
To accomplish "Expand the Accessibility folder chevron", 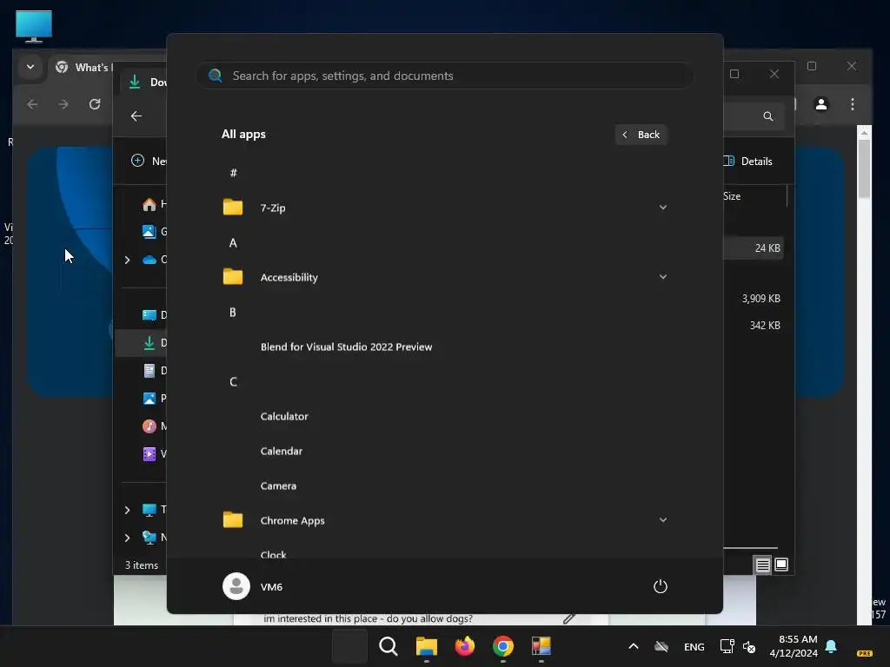I will [x=662, y=277].
